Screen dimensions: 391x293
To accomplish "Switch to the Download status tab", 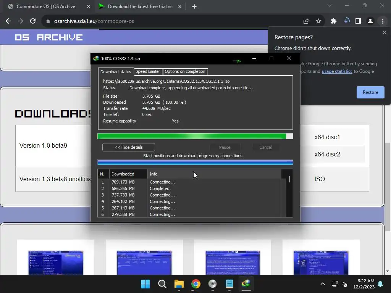I will (x=116, y=72).
